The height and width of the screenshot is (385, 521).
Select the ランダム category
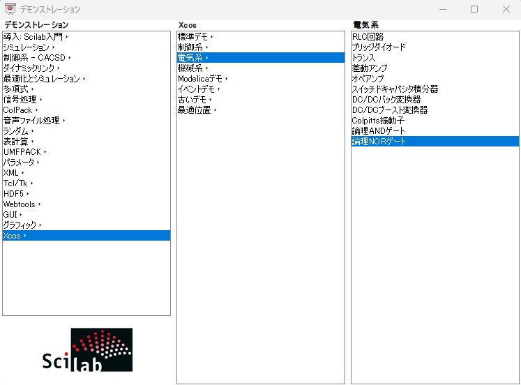coord(86,131)
